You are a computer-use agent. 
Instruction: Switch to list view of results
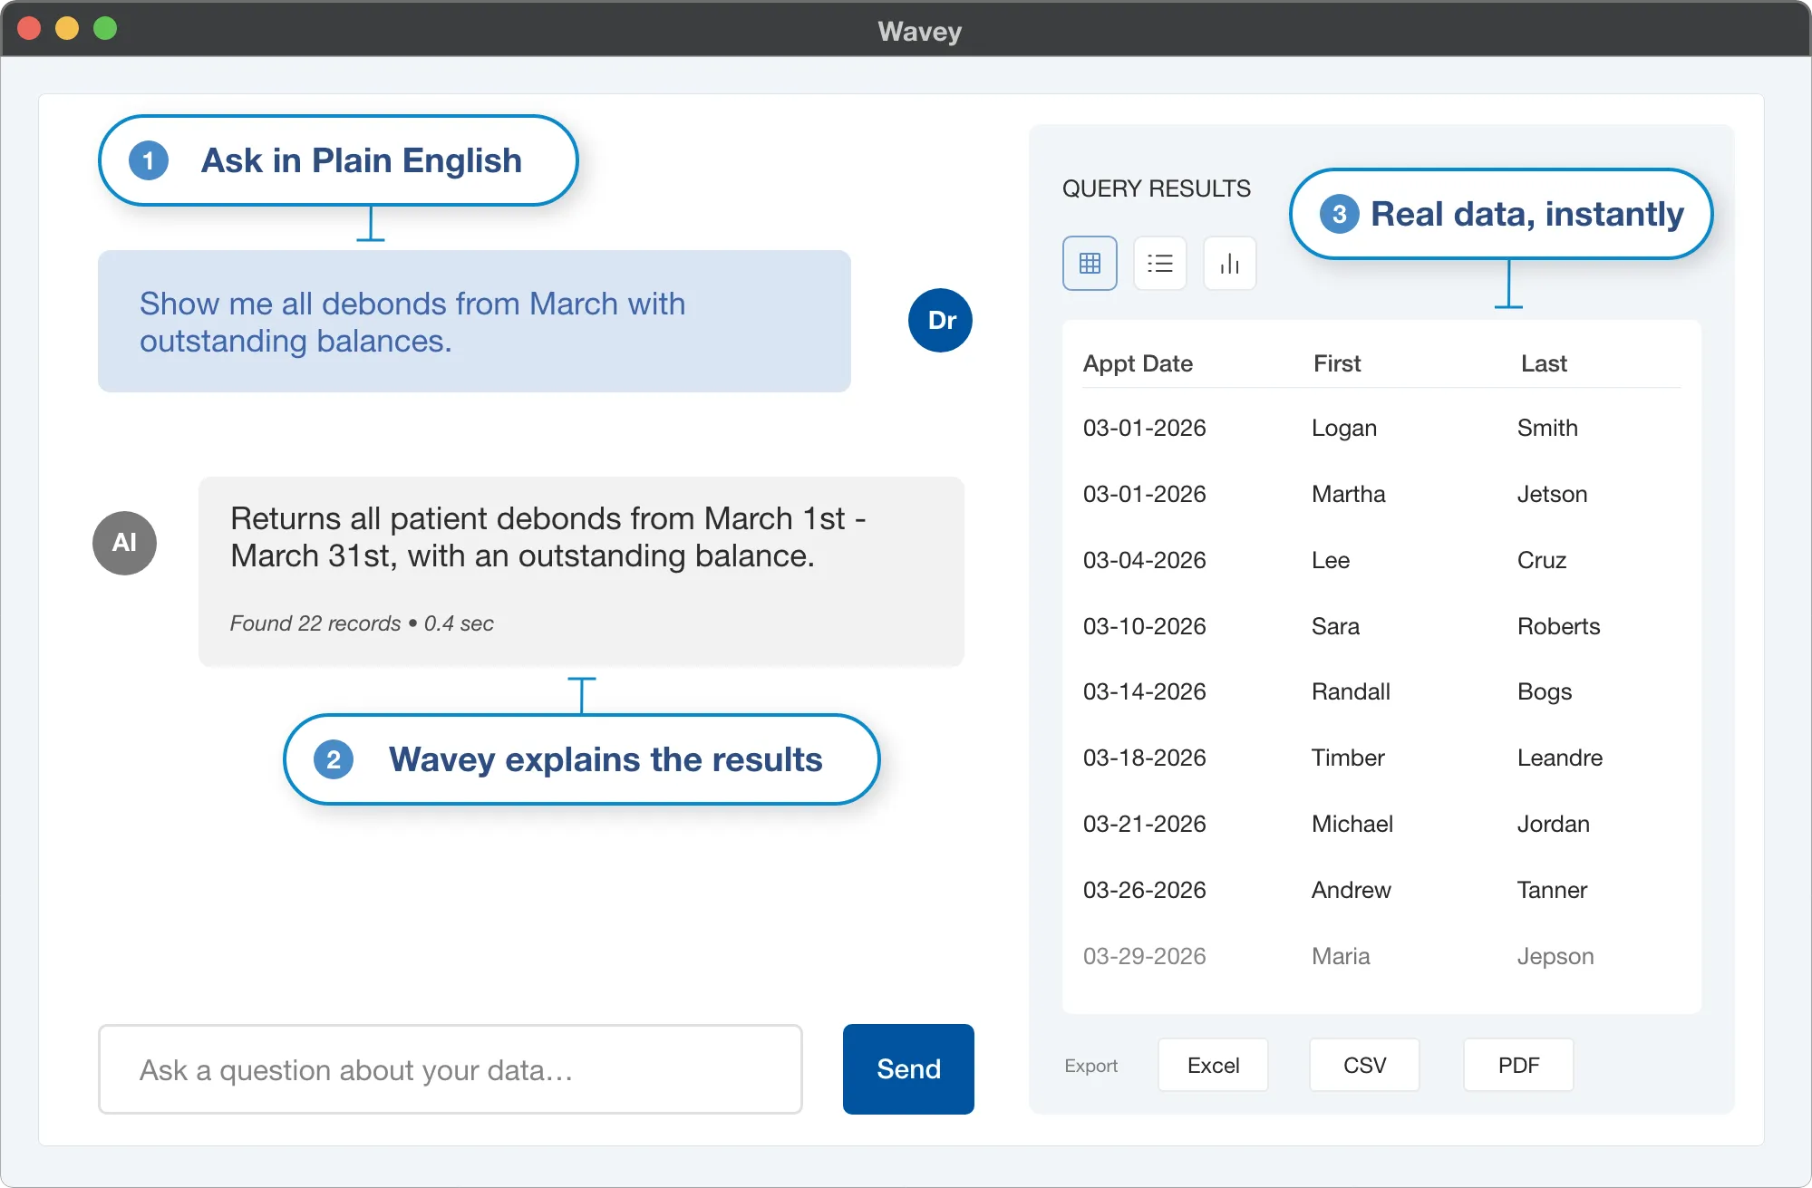pyautogui.click(x=1159, y=264)
